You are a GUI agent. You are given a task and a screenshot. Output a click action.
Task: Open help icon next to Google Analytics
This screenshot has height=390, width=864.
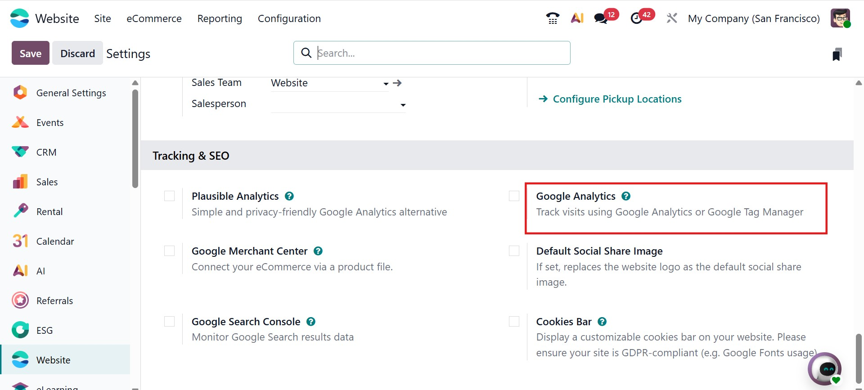(x=626, y=196)
